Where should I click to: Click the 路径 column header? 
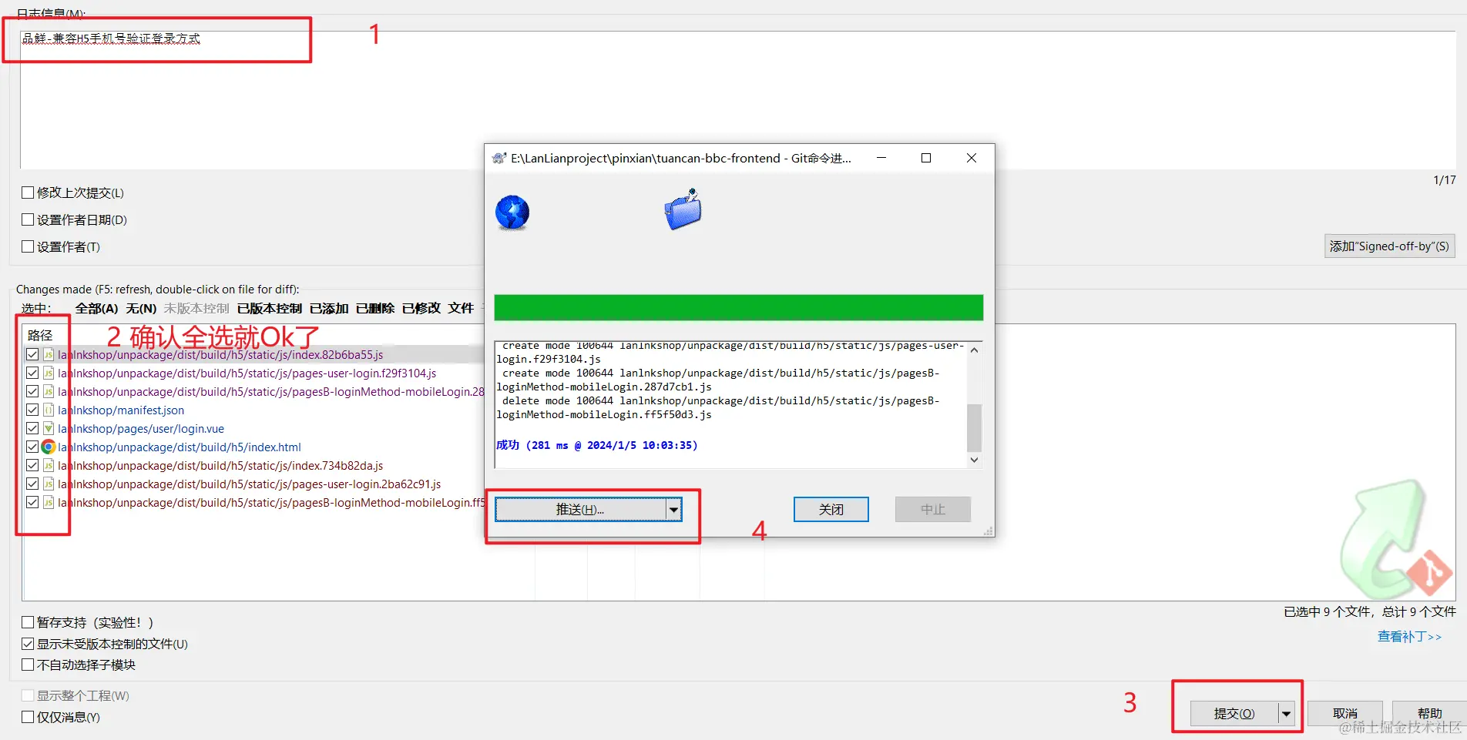[40, 335]
